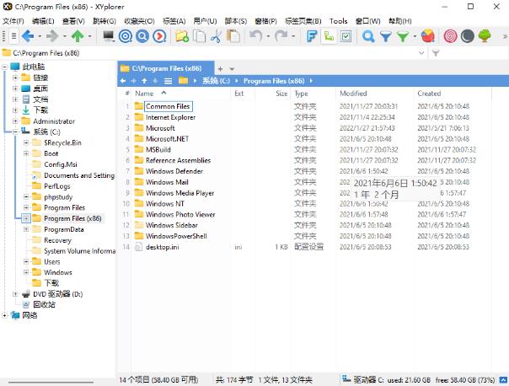Toggle the selection checkbox toolbar icon
The width and height of the screenshot is (509, 386).
(346, 36)
